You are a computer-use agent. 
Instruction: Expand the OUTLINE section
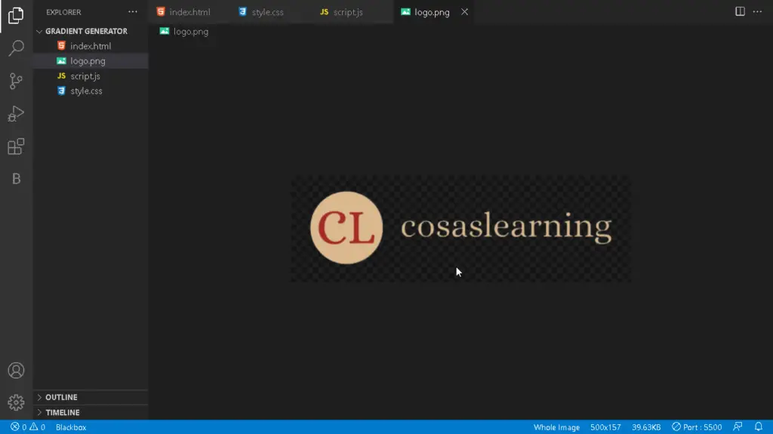pyautogui.click(x=62, y=397)
